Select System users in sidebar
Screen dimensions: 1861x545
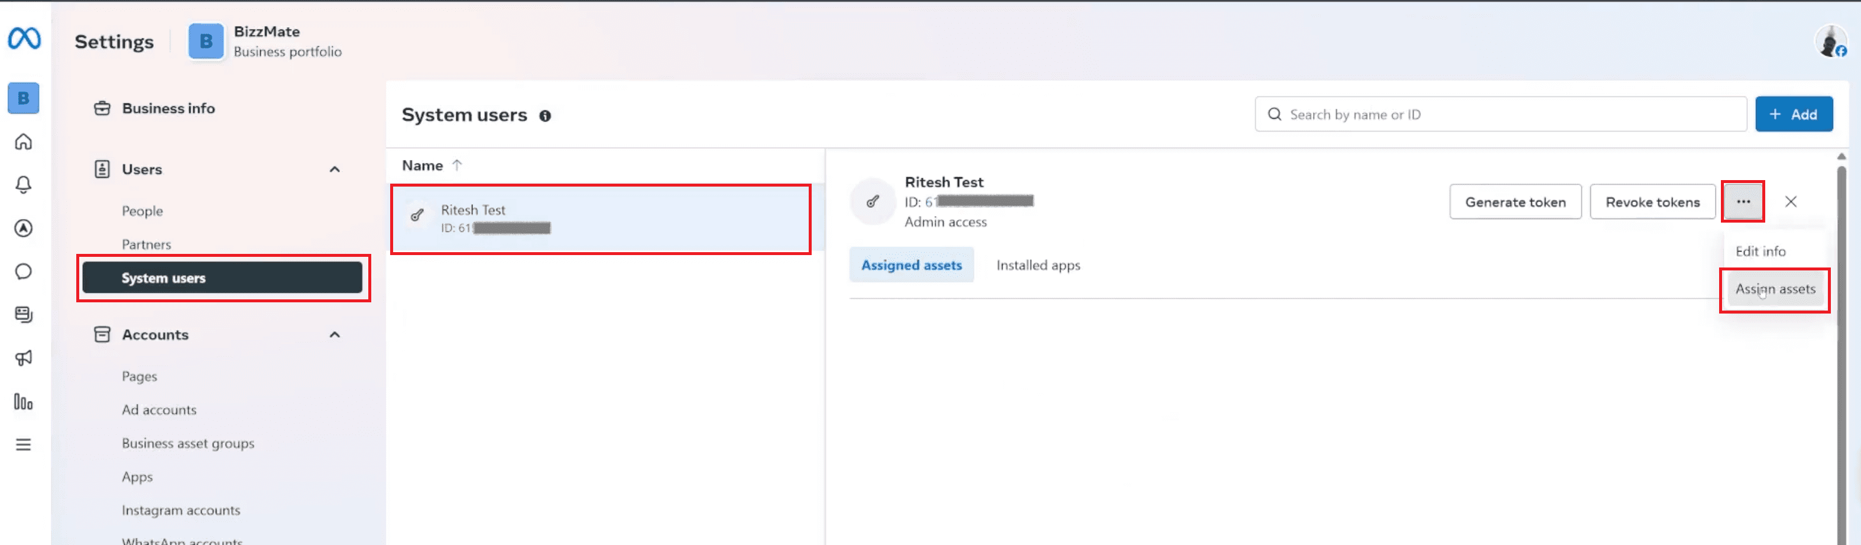[x=222, y=278]
